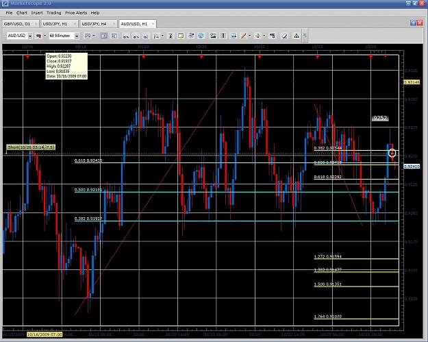
Task: Click the red marker under date 10/16
Action: click(x=27, y=57)
